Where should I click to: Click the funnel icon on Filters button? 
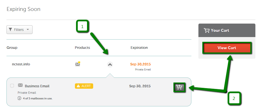coord(10,30)
